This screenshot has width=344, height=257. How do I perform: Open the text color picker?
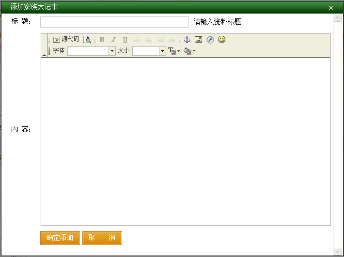click(173, 51)
